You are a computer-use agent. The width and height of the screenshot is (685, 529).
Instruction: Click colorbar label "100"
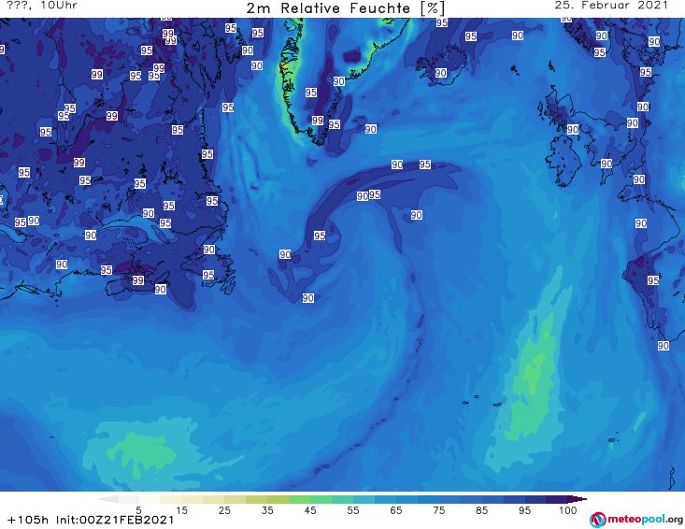click(x=568, y=510)
